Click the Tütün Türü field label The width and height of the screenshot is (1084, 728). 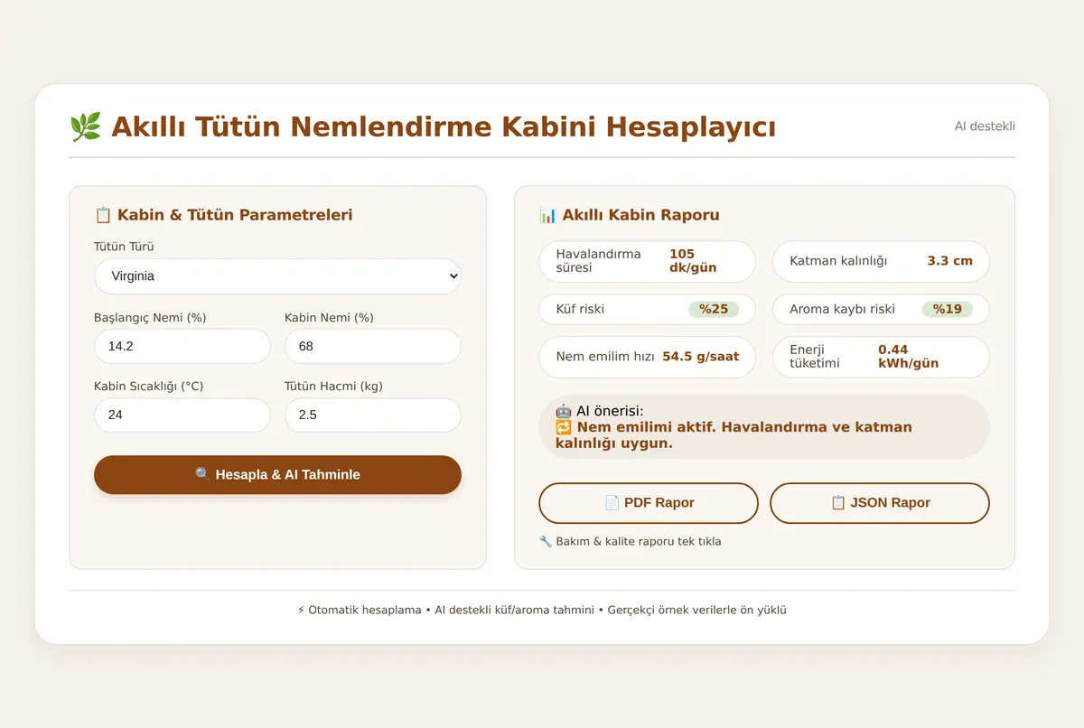pyautogui.click(x=125, y=247)
